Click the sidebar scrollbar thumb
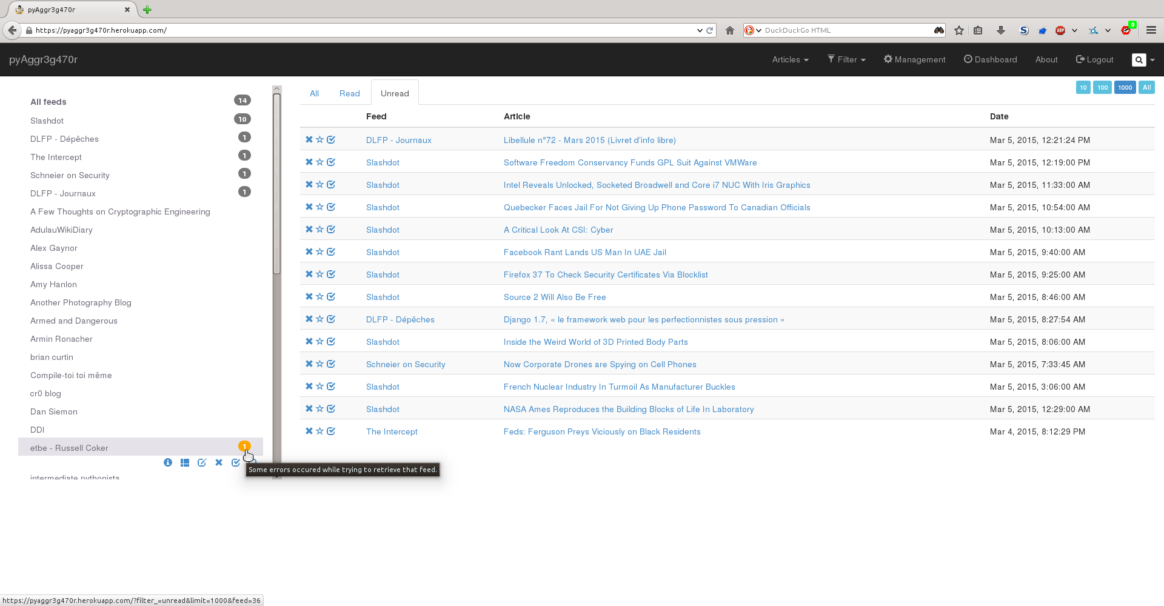 (x=276, y=184)
